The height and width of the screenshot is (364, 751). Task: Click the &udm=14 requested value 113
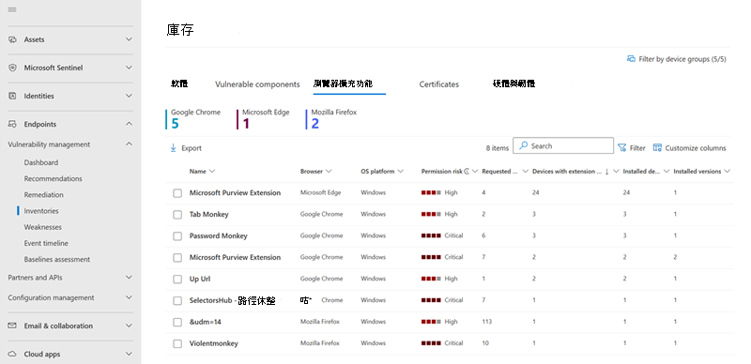pos(486,323)
